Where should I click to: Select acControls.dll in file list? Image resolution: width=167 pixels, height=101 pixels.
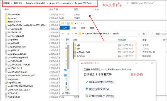[15, 29]
